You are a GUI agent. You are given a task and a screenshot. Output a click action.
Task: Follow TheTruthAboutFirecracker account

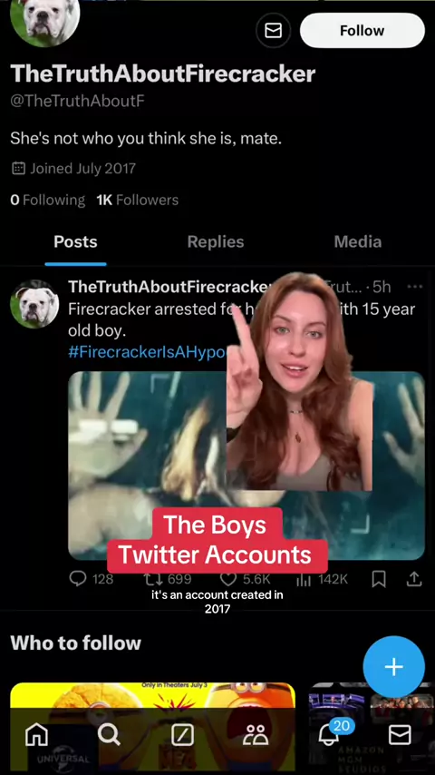point(362,31)
